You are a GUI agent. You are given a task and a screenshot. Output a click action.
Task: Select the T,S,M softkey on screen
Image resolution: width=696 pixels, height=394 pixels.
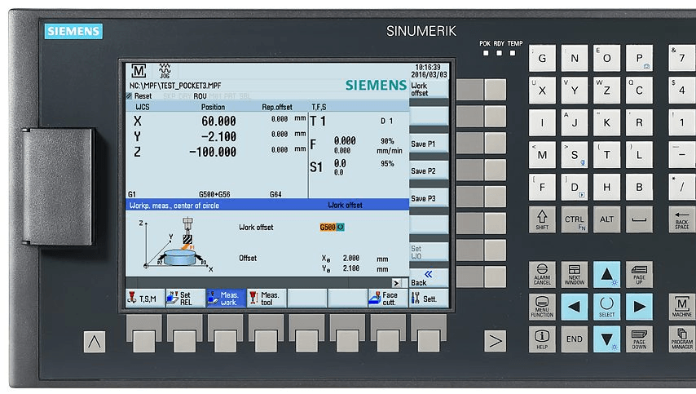[145, 298]
